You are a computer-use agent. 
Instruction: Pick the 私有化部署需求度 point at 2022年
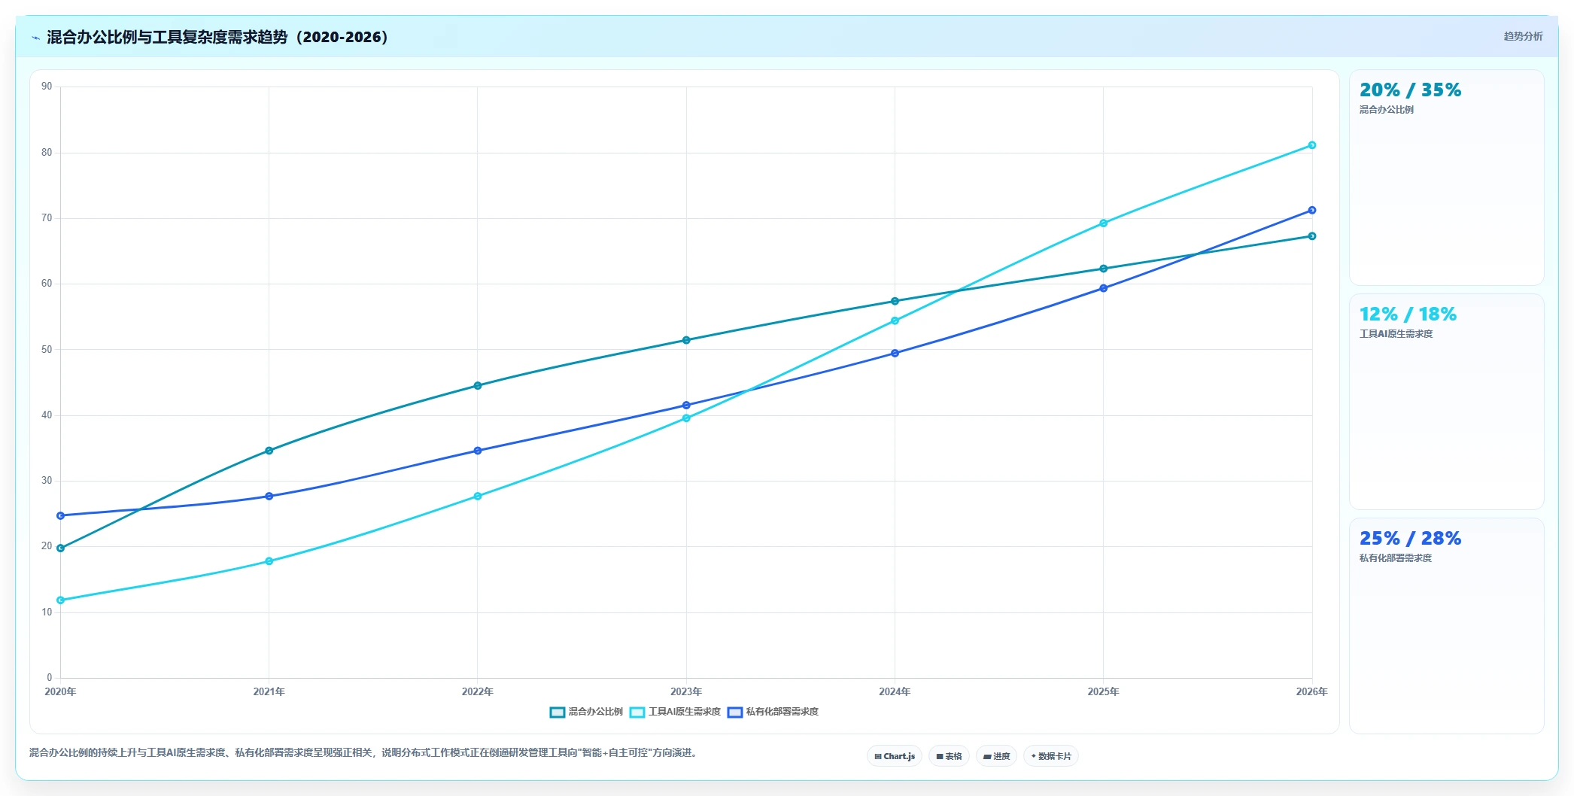(478, 451)
